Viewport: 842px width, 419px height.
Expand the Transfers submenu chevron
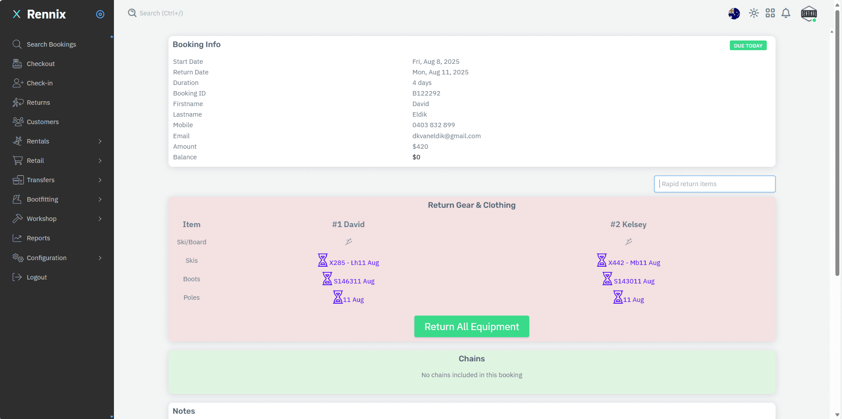(x=100, y=180)
